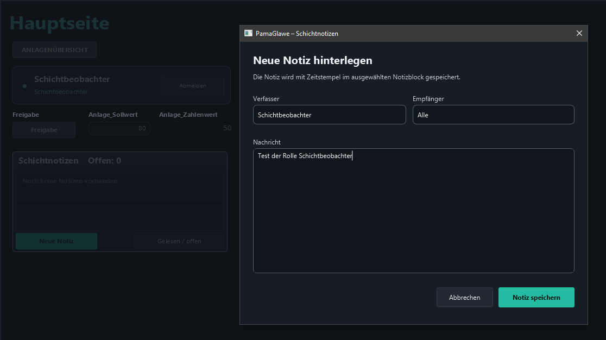Click the Anlage_Zahlenwert label on Hauptseite
Screen dimensions: 606x340
[188, 115]
